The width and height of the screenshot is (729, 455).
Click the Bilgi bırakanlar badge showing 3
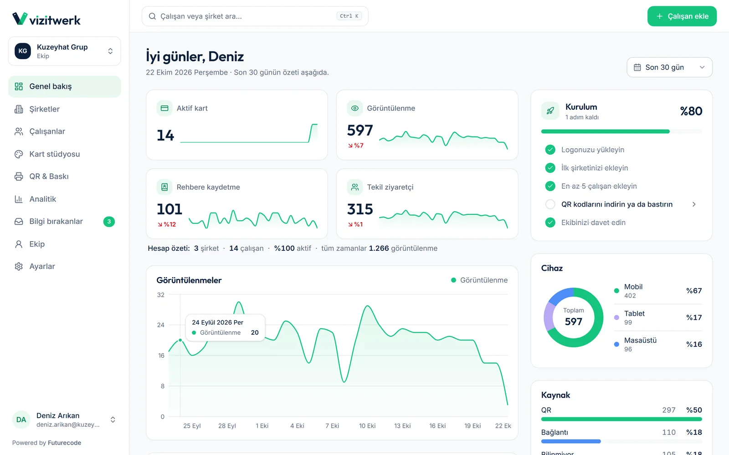point(109,222)
